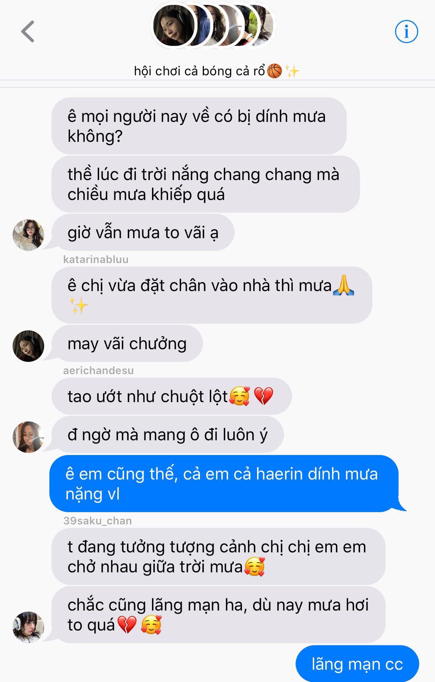Select message 'thề lúc đi trời nắng chang chang'

click(206, 184)
